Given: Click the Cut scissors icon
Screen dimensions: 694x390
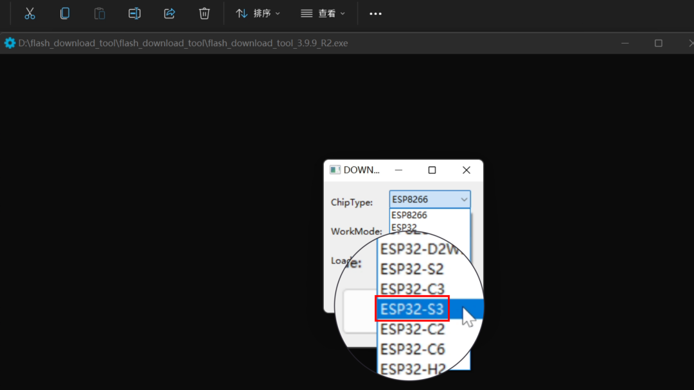Looking at the screenshot, I should (x=30, y=13).
